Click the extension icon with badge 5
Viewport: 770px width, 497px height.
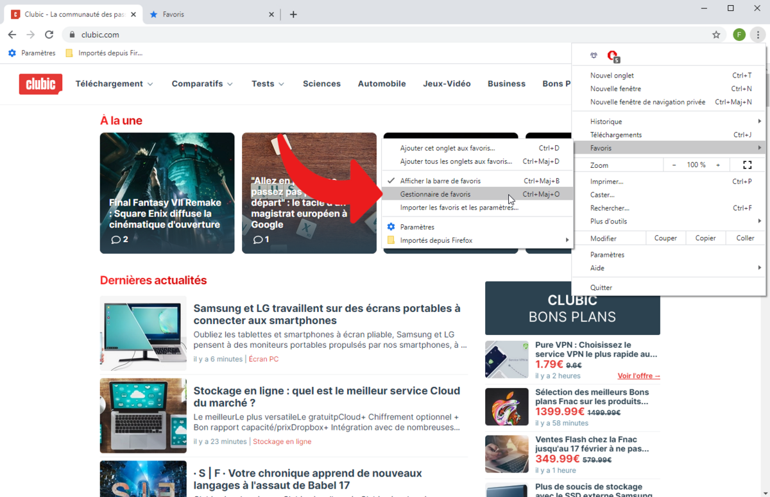(613, 56)
